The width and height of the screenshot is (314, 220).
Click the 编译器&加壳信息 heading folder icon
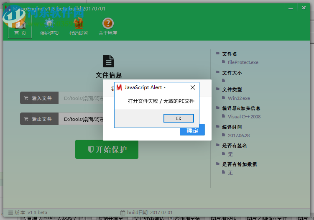tap(218, 108)
